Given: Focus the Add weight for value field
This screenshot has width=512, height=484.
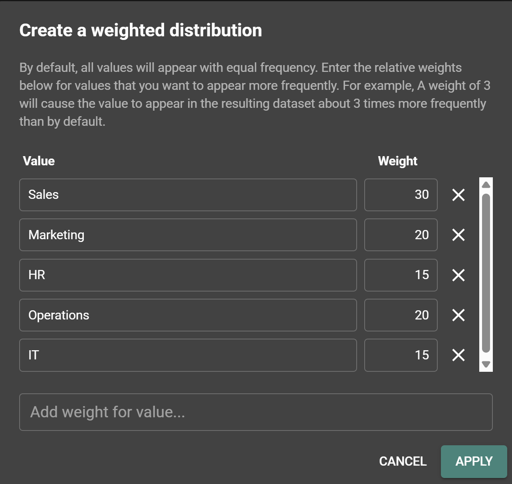Looking at the screenshot, I should pos(256,412).
